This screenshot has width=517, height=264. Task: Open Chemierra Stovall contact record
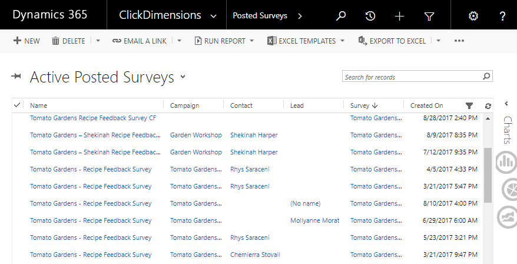point(255,255)
